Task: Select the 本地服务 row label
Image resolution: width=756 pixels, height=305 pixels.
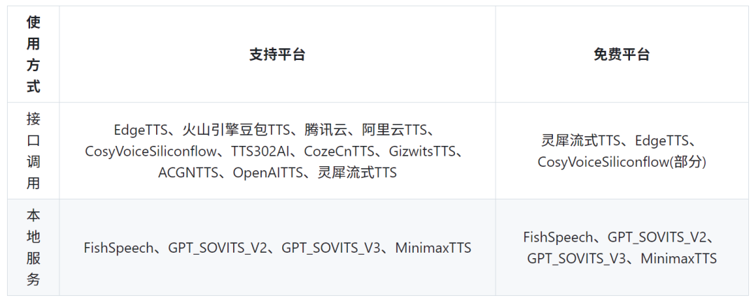Action: tap(34, 248)
